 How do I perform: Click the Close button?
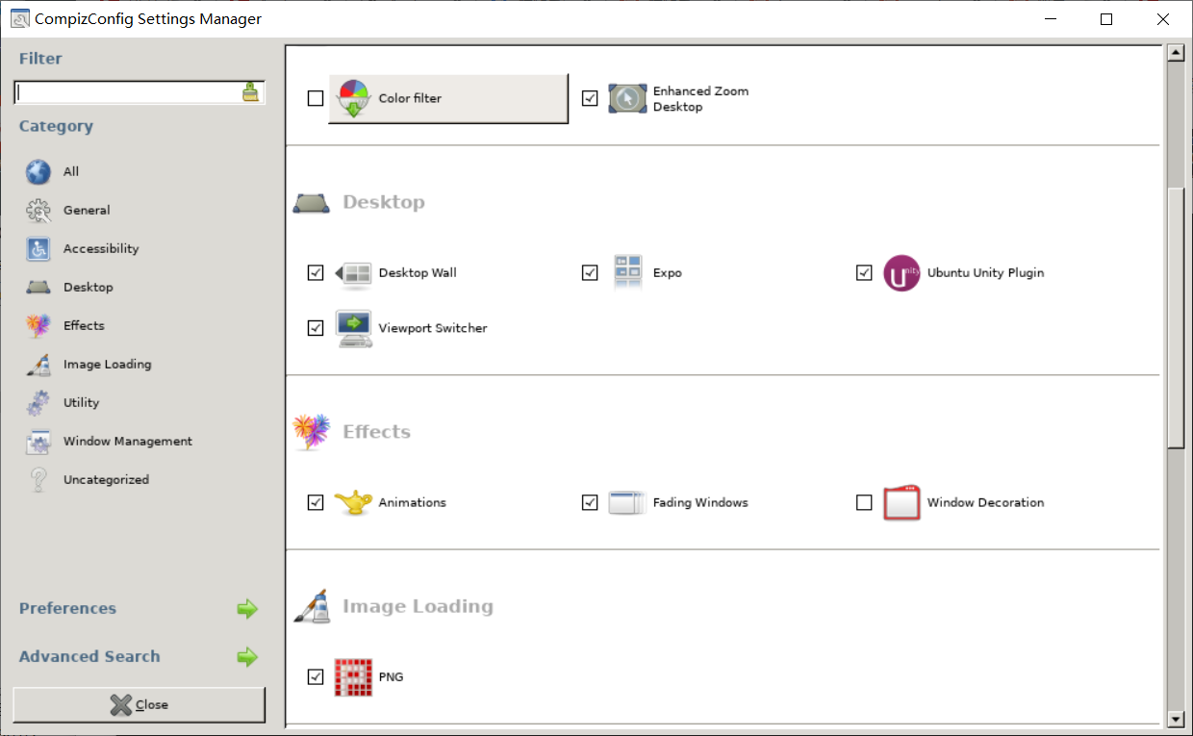coord(140,704)
